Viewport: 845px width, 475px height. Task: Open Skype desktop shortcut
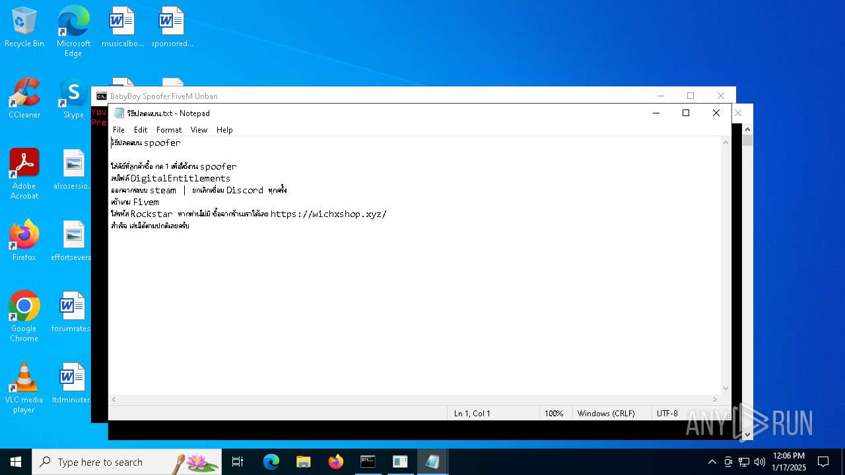click(73, 98)
